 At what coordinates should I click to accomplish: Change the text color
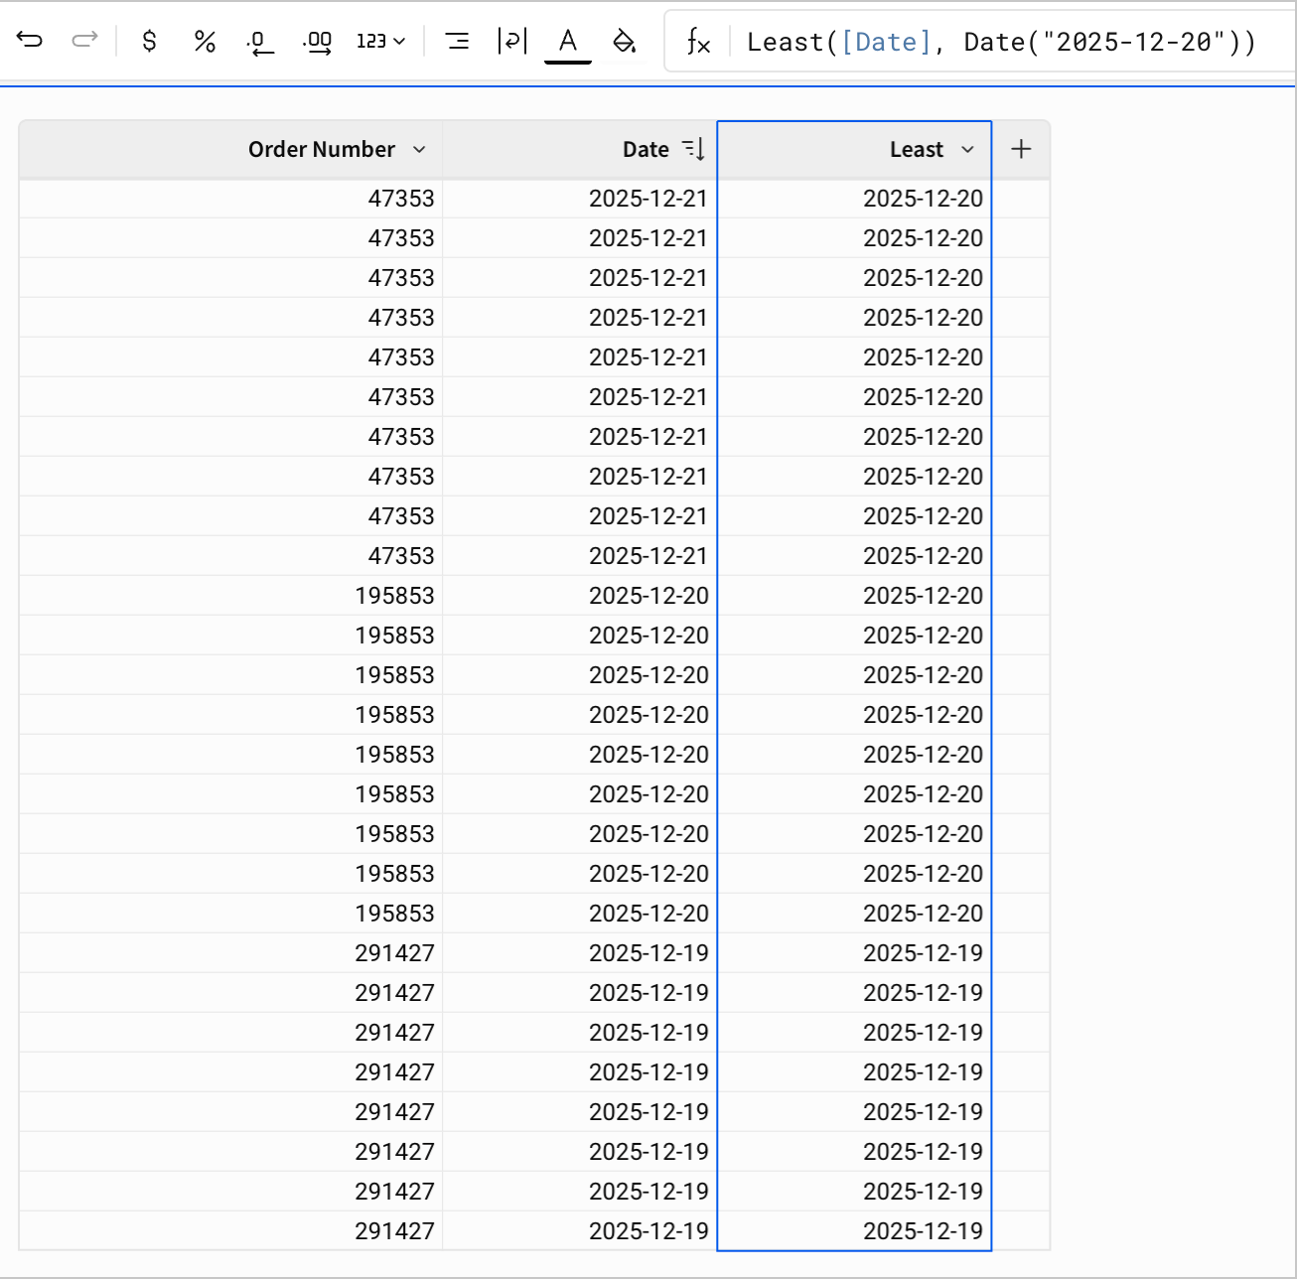tap(567, 41)
